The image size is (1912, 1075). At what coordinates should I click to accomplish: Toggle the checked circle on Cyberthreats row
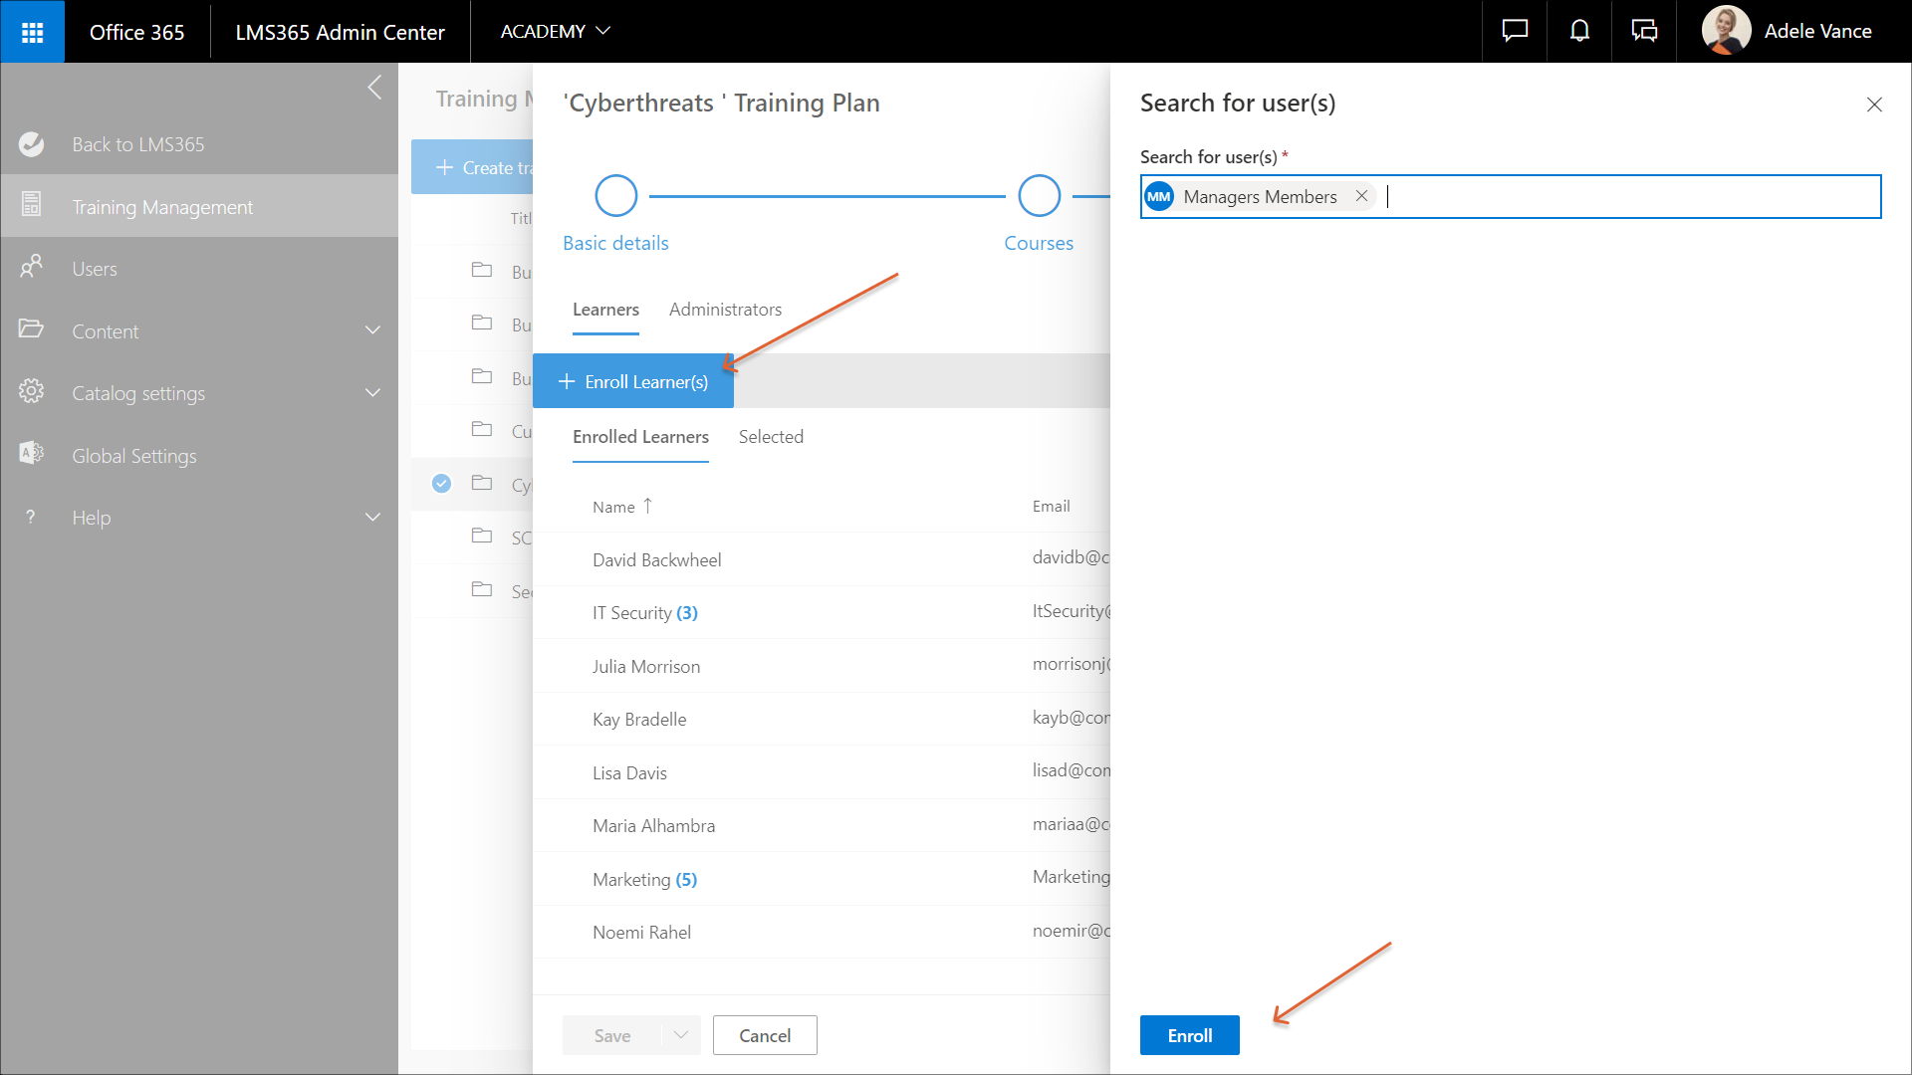(441, 484)
